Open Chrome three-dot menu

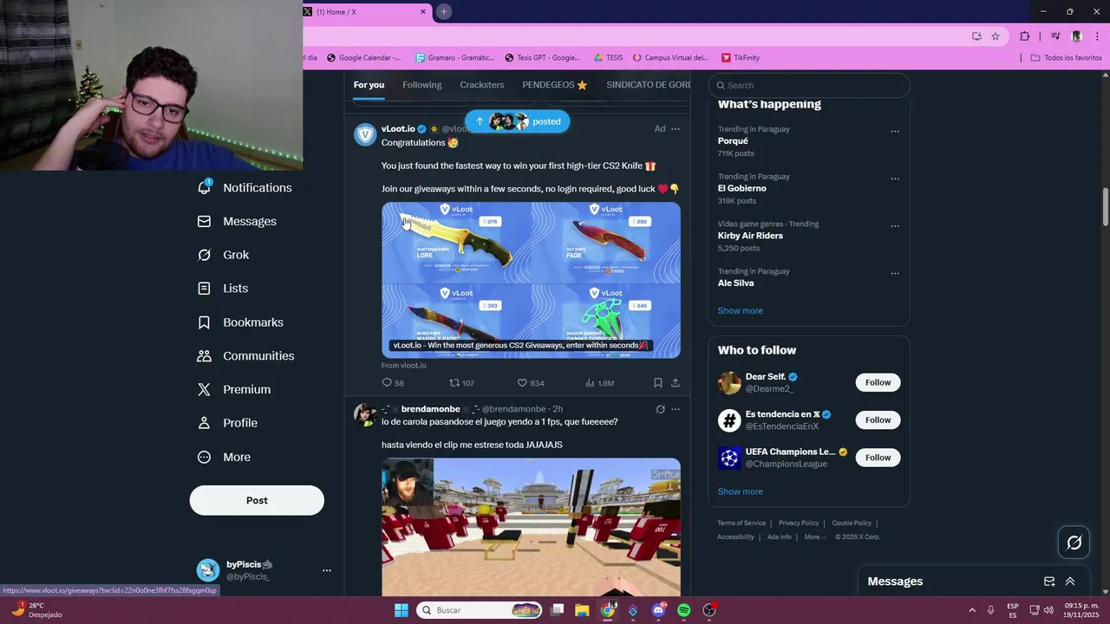1098,36
